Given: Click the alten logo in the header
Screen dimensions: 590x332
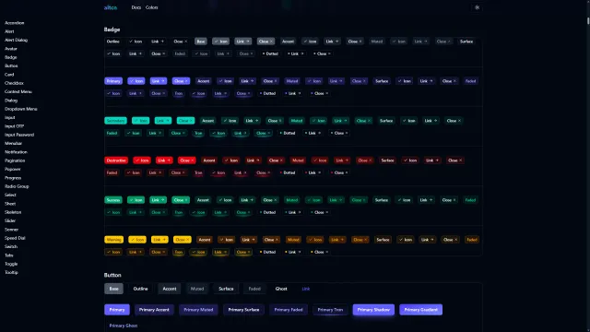Looking at the screenshot, I should pyautogui.click(x=111, y=7).
